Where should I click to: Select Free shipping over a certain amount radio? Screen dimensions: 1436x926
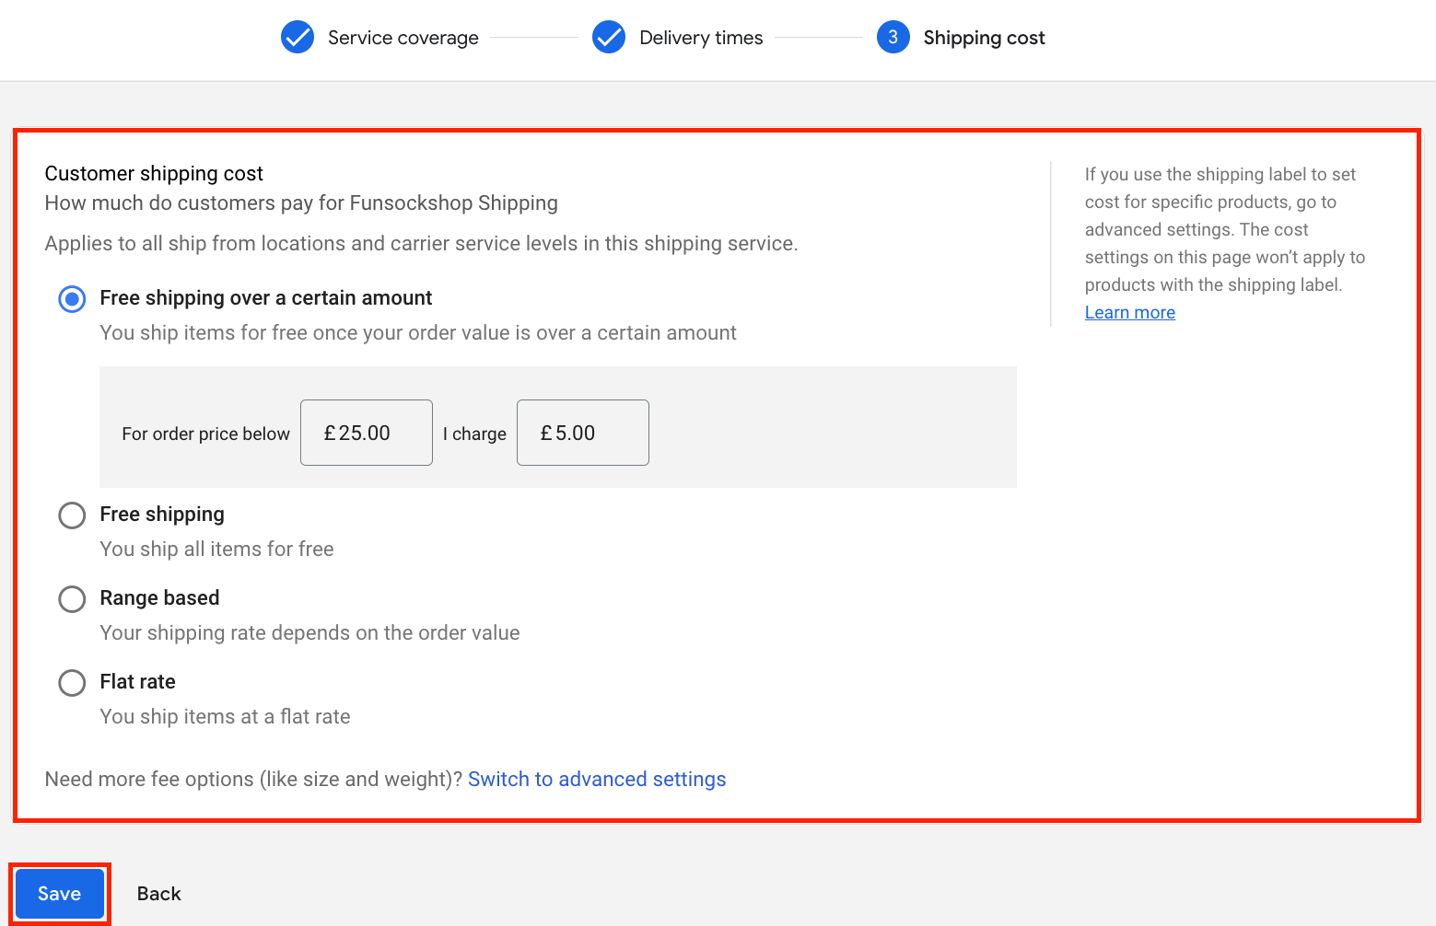[x=72, y=299]
